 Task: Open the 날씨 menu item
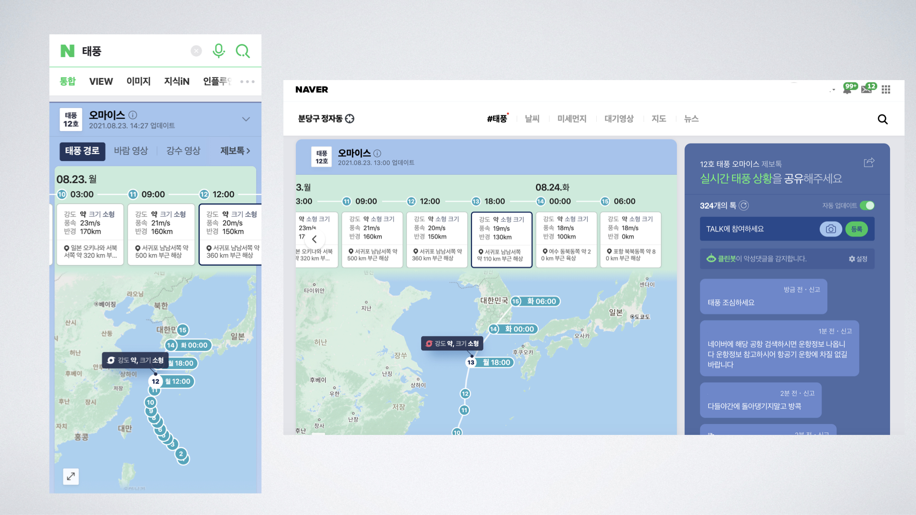click(532, 119)
